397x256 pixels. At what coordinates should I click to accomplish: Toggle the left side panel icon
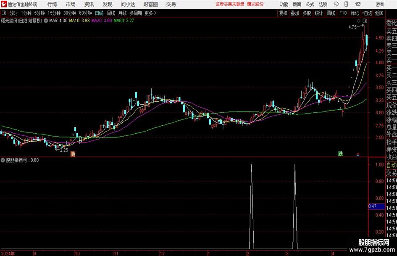point(4,13)
